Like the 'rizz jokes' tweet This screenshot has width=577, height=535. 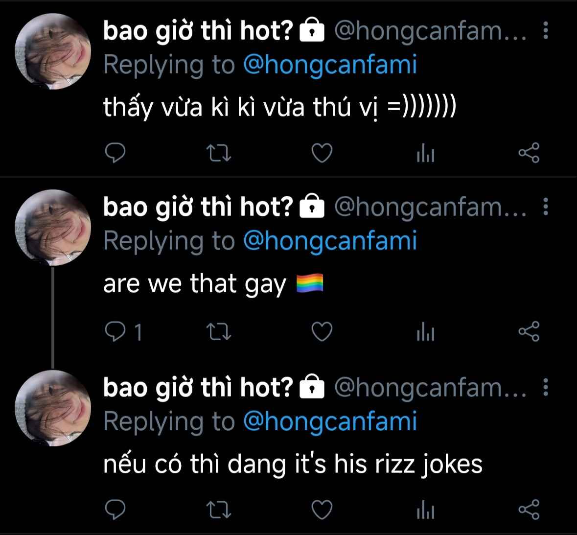coord(322,510)
